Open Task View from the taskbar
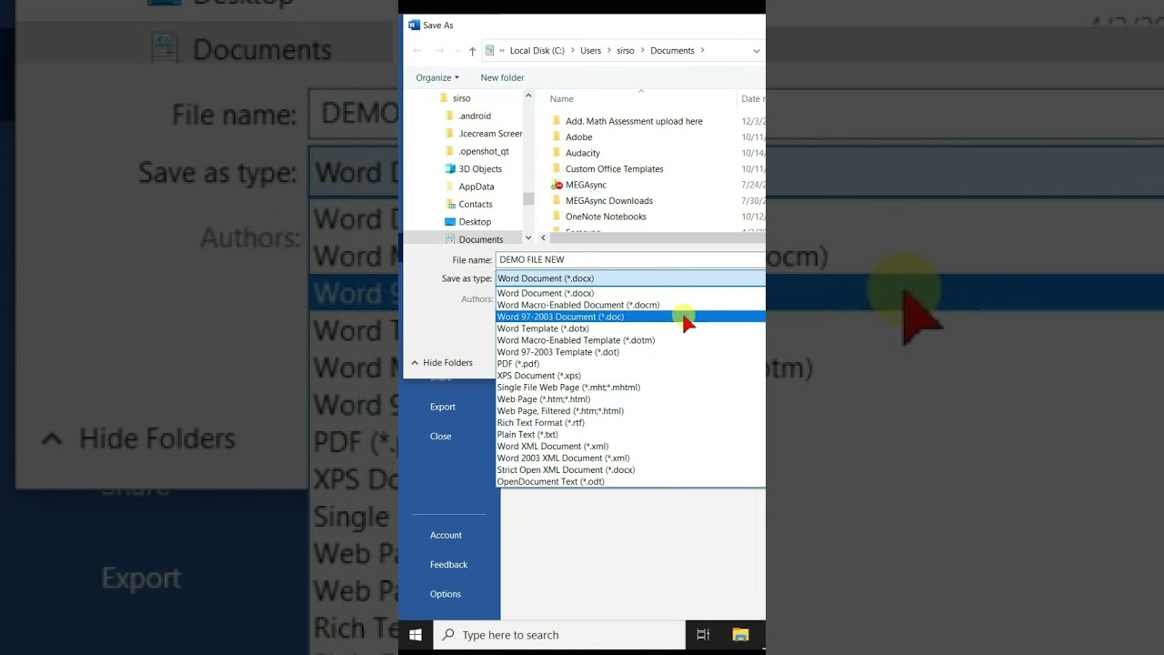The image size is (1164, 655). [703, 635]
